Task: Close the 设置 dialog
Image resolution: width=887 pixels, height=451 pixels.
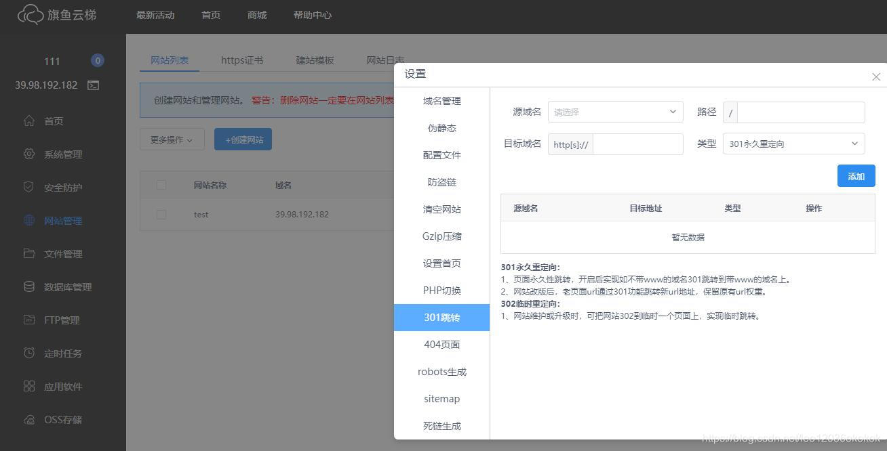Action: pyautogui.click(x=876, y=77)
